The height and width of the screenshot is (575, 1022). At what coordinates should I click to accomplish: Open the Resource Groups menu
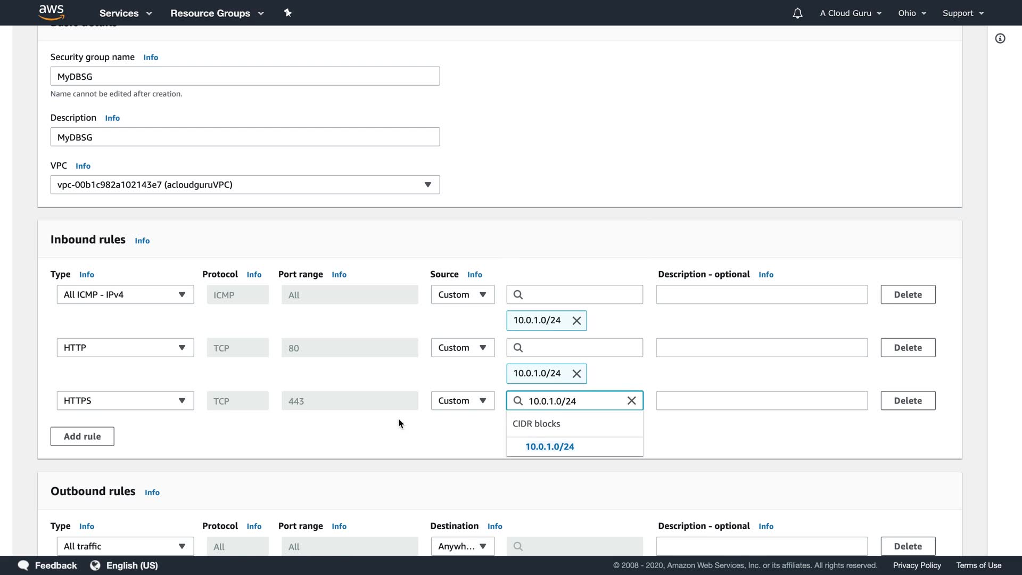(217, 13)
